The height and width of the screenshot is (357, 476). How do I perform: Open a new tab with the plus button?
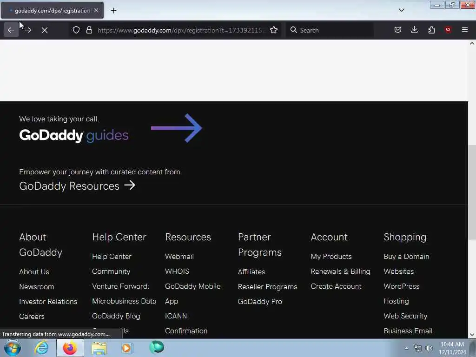tap(113, 11)
